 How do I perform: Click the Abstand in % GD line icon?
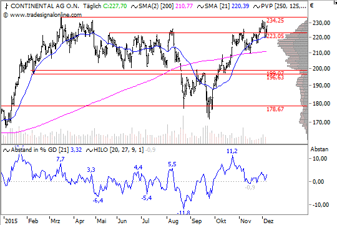pyautogui.click(x=6, y=150)
